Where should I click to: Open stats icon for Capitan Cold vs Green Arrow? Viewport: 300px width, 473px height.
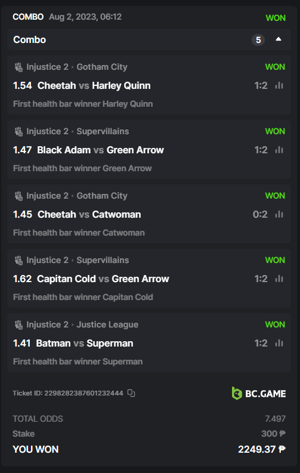coord(279,279)
